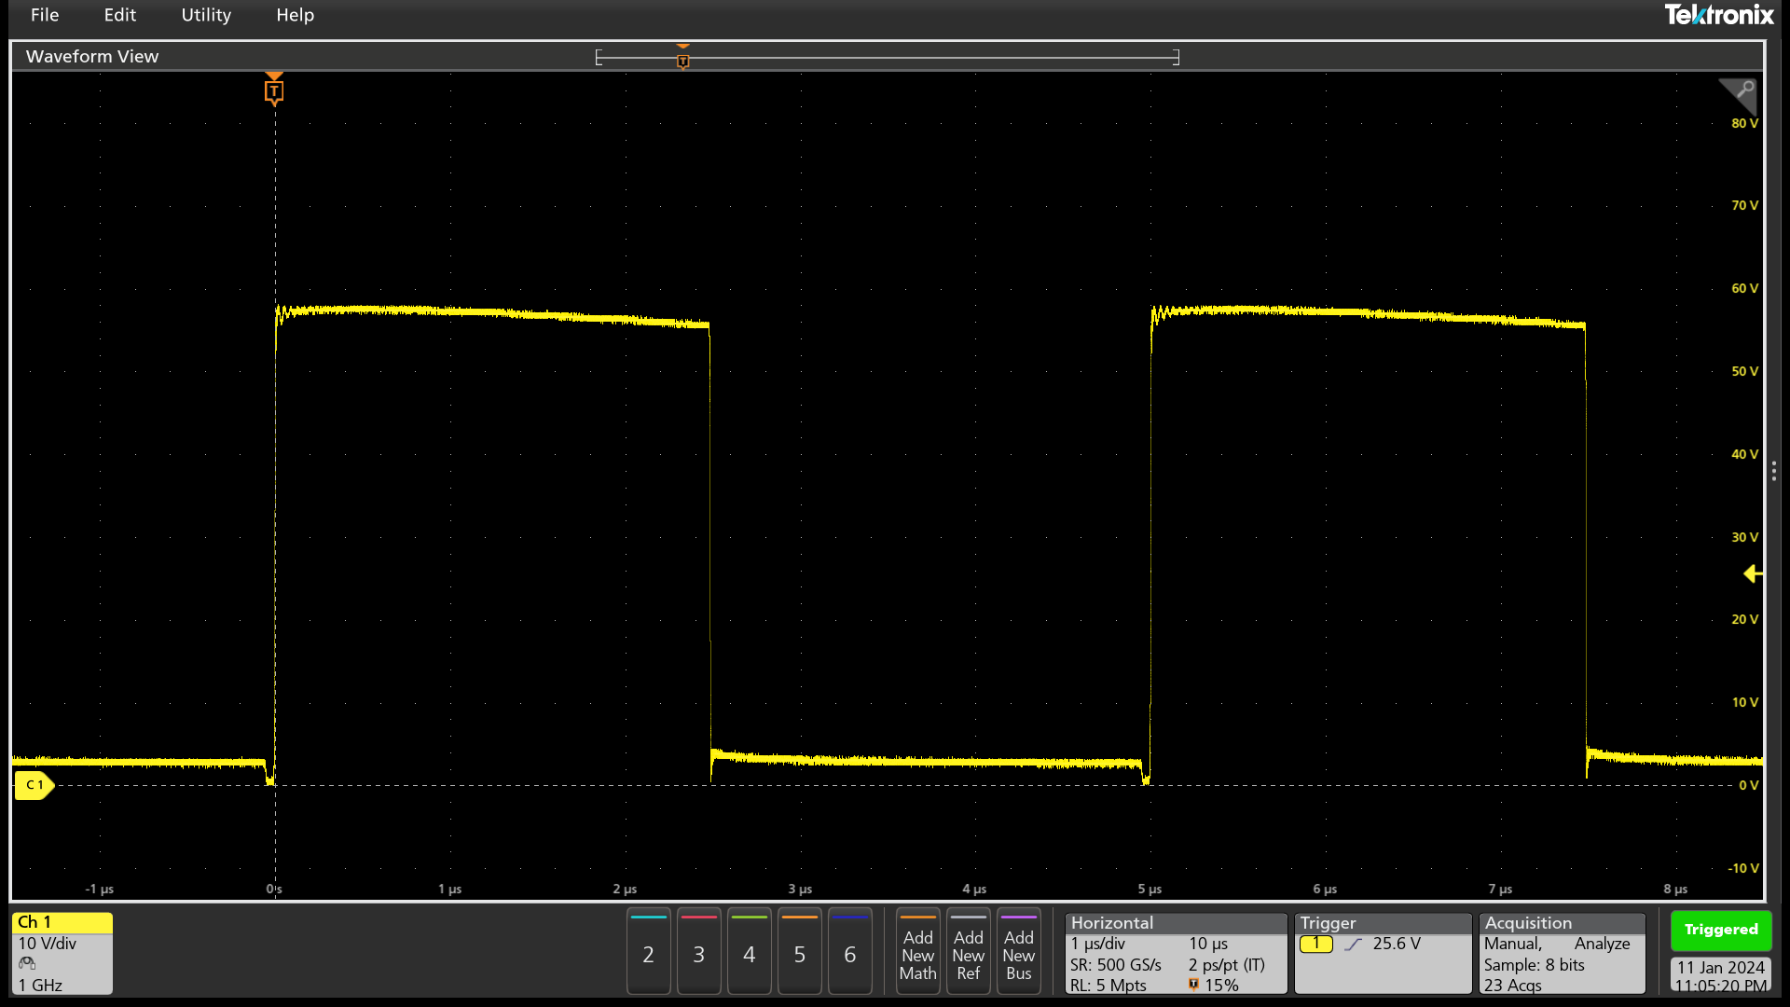Click the Triggered status indicator
The width and height of the screenshot is (1790, 1007).
1720,930
